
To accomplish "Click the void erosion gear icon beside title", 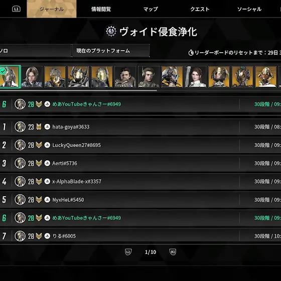I will [x=111, y=31].
